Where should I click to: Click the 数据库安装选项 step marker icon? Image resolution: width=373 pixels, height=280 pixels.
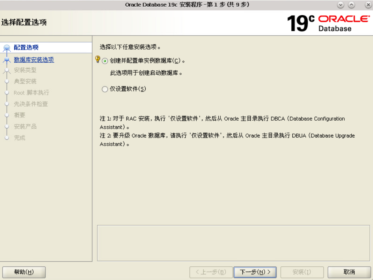pos(7,60)
